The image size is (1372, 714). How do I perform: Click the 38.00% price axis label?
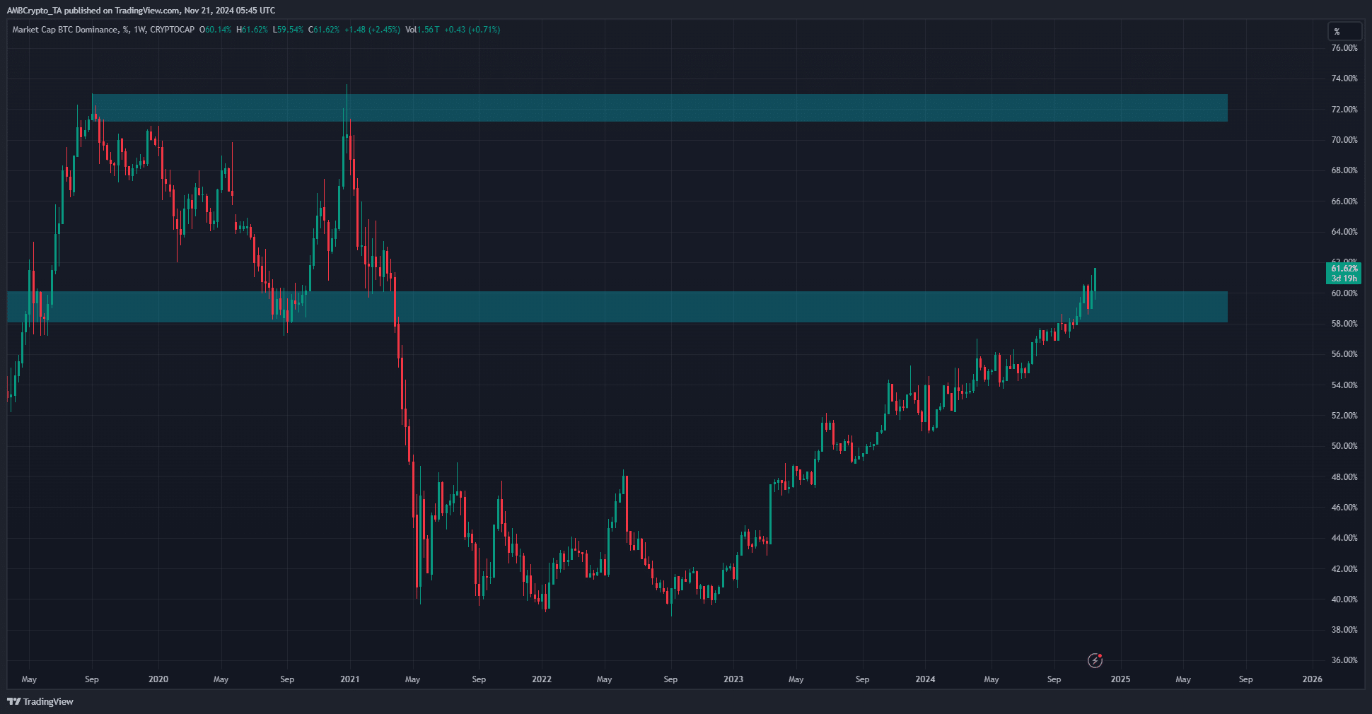point(1344,630)
